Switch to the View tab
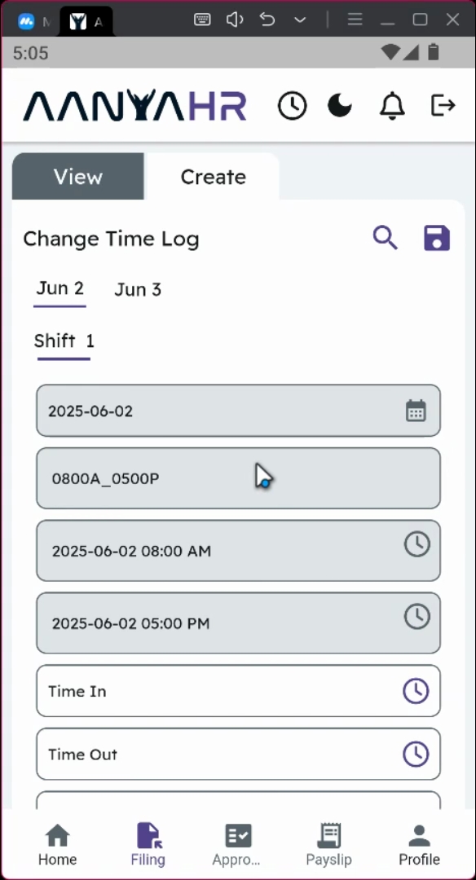Viewport: 476px width, 880px height. pos(78,176)
